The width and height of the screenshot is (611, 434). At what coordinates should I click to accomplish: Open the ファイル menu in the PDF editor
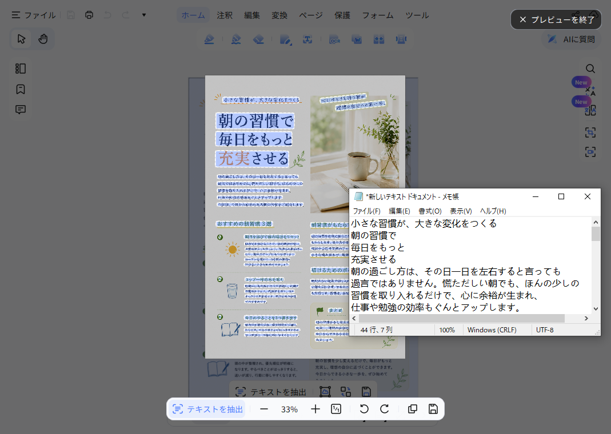click(34, 15)
